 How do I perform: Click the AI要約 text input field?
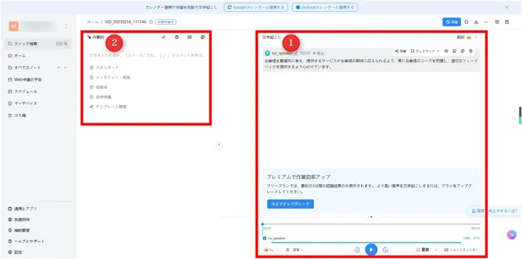click(147, 55)
